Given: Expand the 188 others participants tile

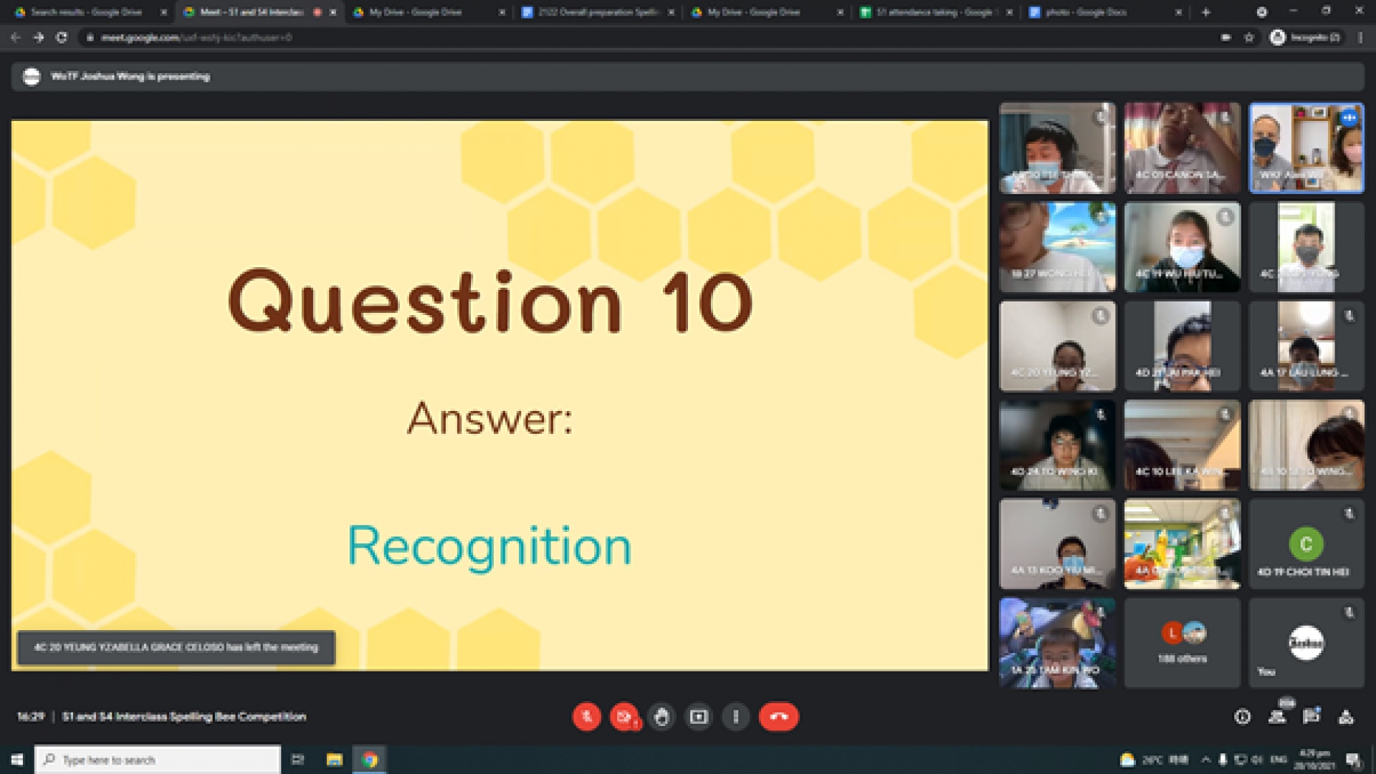Looking at the screenshot, I should pyautogui.click(x=1182, y=642).
